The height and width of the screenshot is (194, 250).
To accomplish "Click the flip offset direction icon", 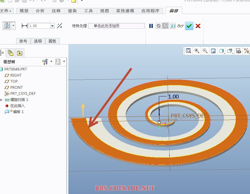I will (x=60, y=26).
